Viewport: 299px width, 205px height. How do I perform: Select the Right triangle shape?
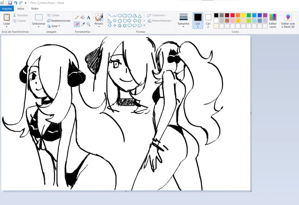pos(109,21)
